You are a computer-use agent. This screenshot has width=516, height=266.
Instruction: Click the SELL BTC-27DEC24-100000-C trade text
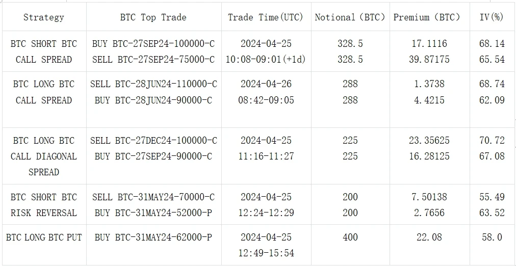click(x=153, y=141)
